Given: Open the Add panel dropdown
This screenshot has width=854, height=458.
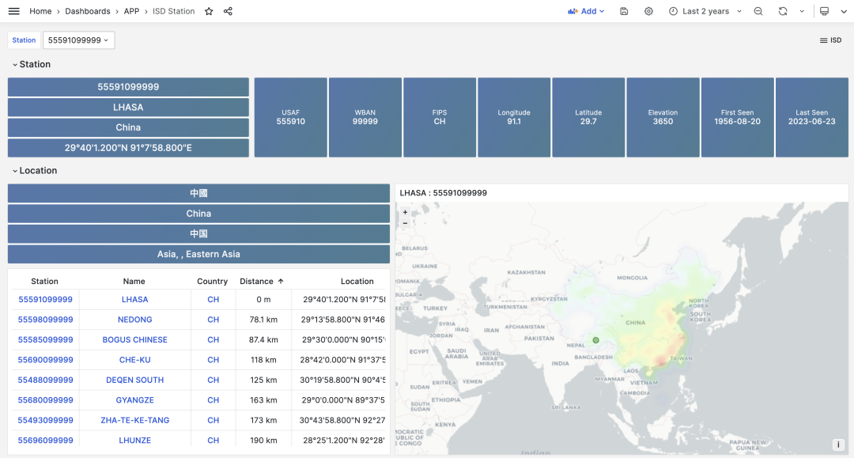Looking at the screenshot, I should 586,11.
